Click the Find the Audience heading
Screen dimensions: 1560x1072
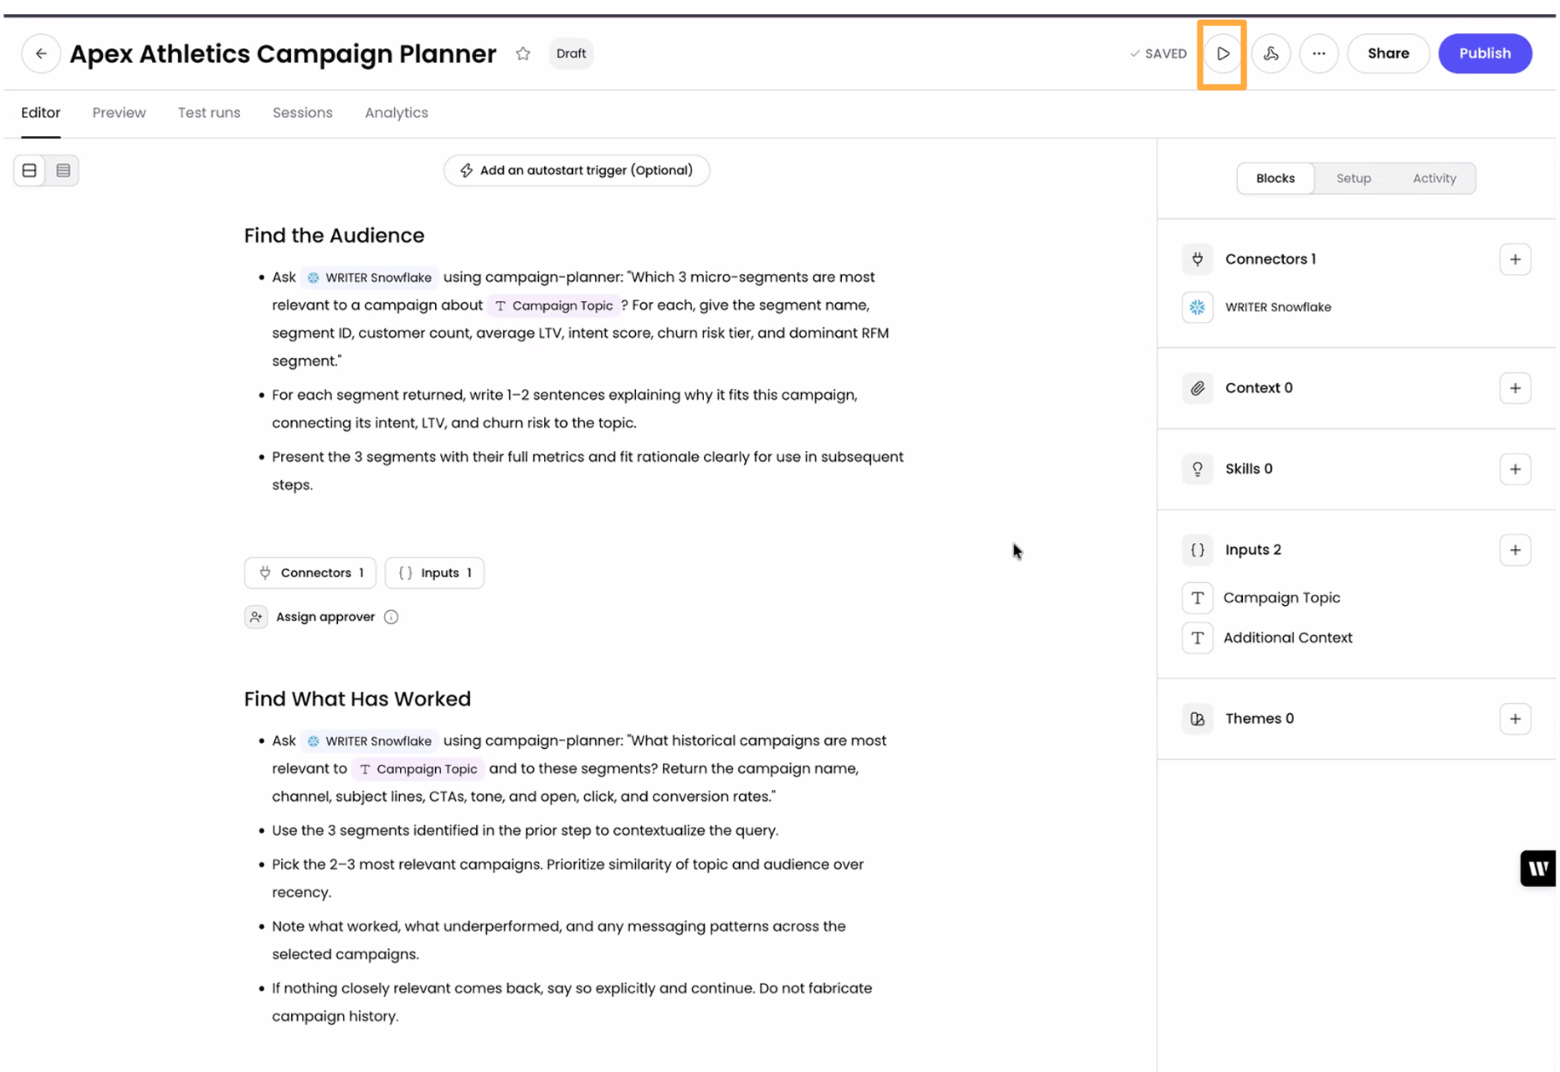tap(334, 236)
